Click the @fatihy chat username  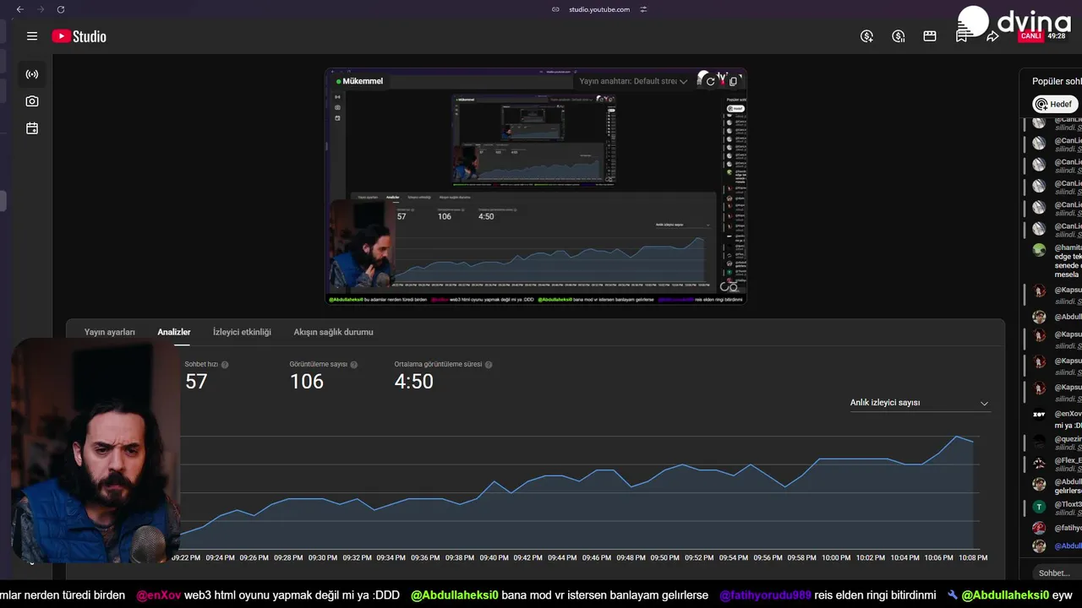pyautogui.click(x=1068, y=528)
